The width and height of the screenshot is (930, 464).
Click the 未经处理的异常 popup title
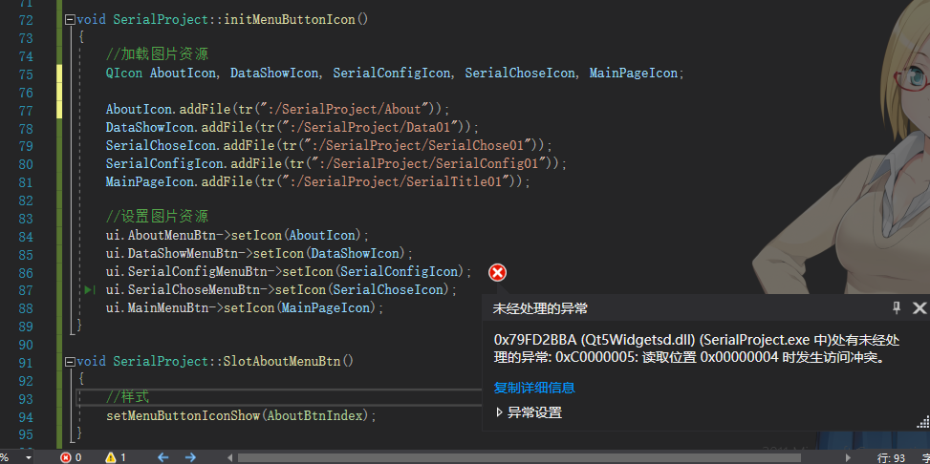pos(540,308)
